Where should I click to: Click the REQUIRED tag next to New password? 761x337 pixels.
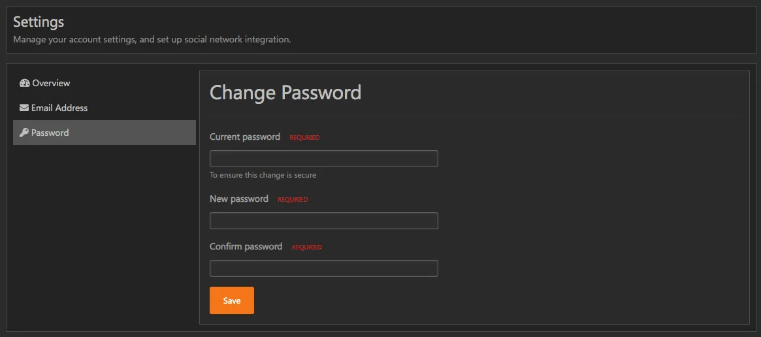pos(293,200)
